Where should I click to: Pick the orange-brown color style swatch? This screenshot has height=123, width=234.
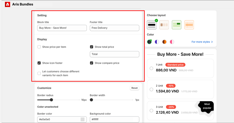[164, 42]
